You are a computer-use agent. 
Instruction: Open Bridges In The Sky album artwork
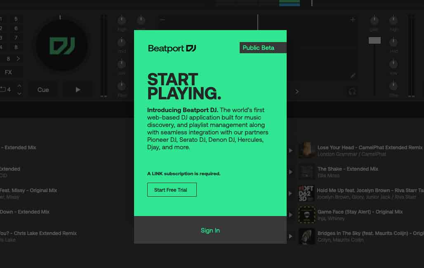pos(306,236)
